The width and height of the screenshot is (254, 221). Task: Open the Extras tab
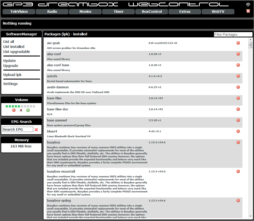(x=185, y=12)
